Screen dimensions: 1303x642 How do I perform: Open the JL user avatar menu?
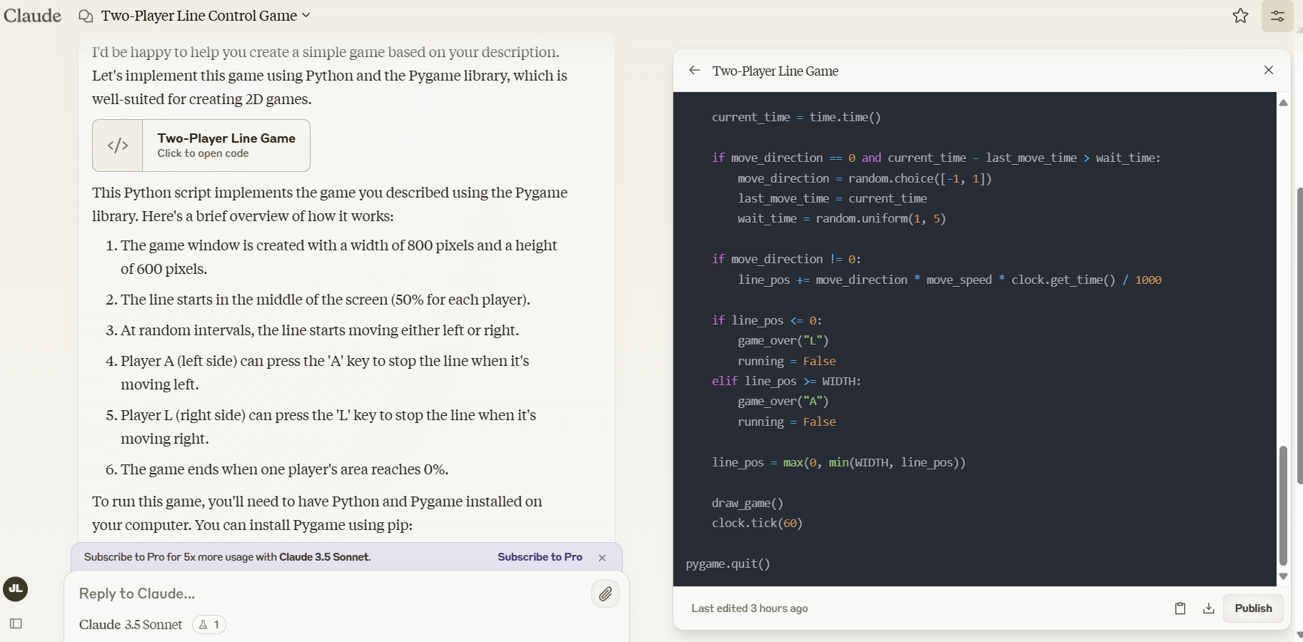16,589
